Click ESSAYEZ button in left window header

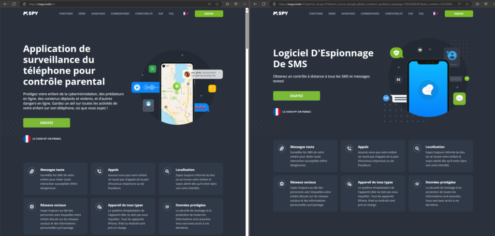pos(209,14)
